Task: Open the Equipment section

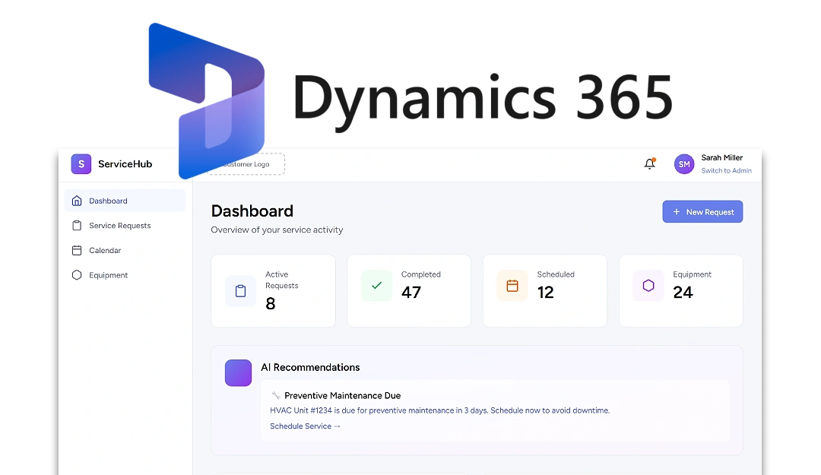Action: click(107, 275)
